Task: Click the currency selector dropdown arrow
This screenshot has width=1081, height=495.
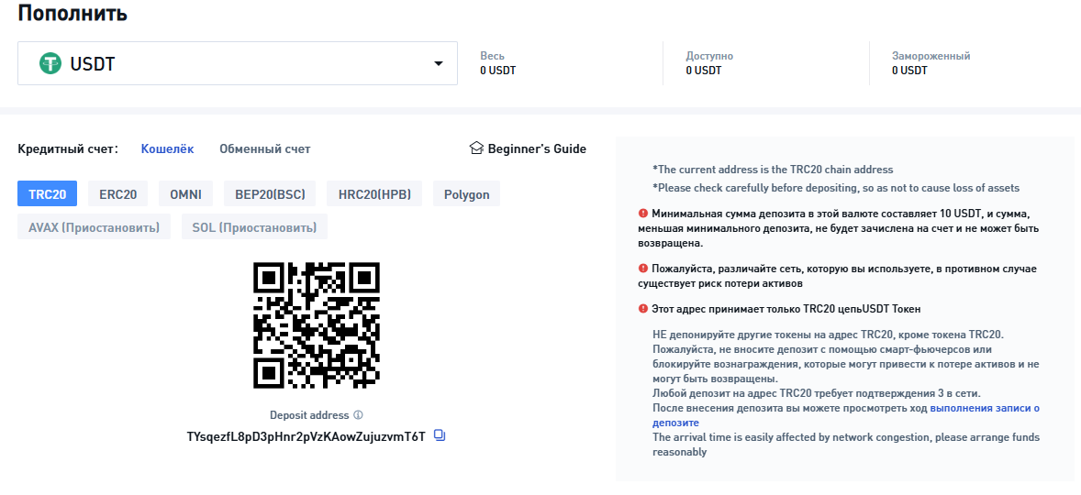Action: coord(439,64)
